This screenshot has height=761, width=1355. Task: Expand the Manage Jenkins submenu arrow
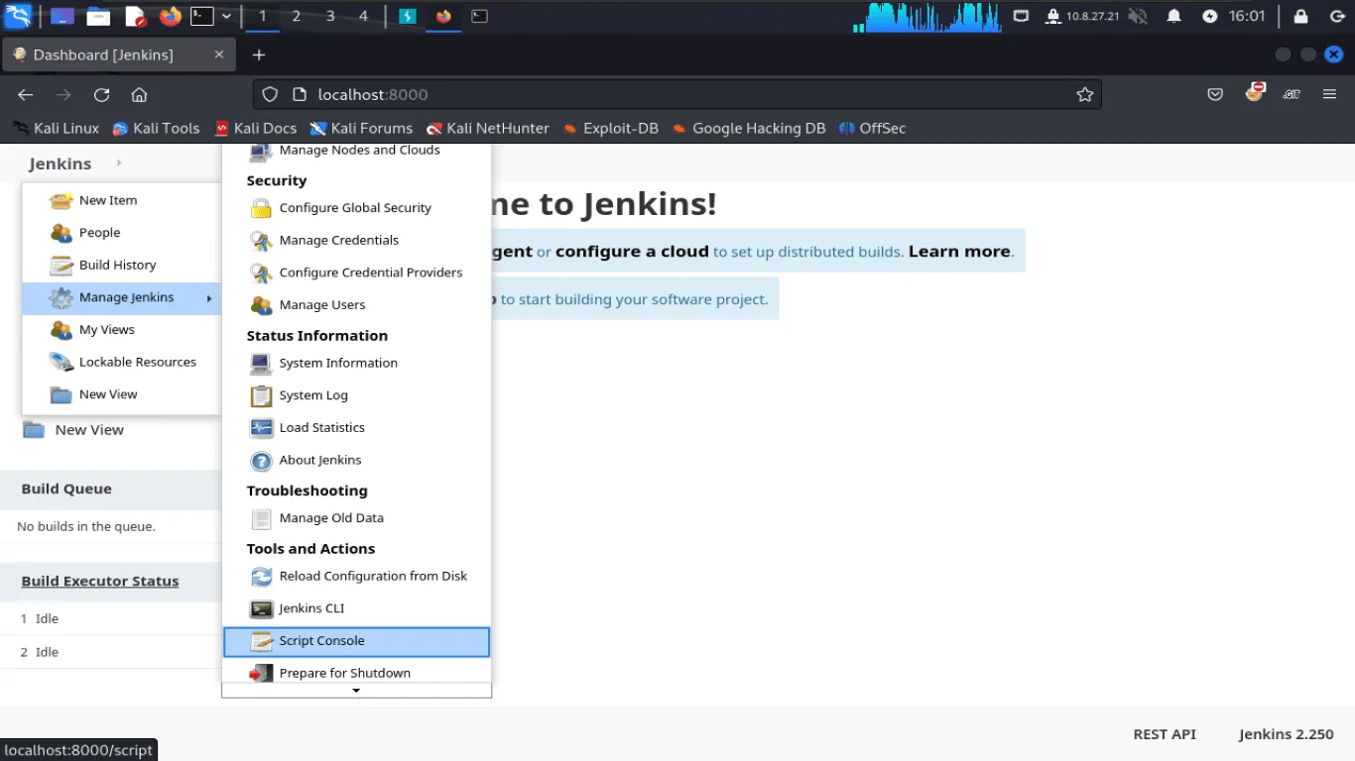pos(209,298)
